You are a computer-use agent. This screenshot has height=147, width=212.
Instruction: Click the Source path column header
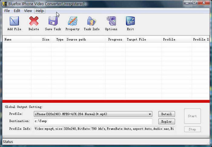pos(85,39)
